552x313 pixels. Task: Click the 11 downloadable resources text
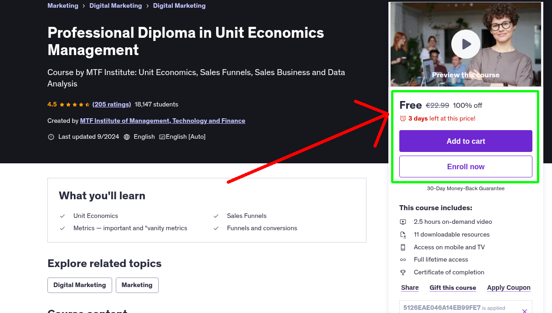click(452, 235)
